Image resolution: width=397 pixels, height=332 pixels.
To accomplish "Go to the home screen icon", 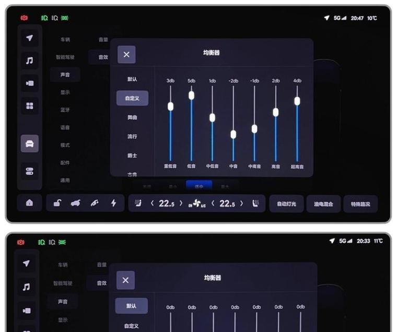I will click(x=29, y=203).
